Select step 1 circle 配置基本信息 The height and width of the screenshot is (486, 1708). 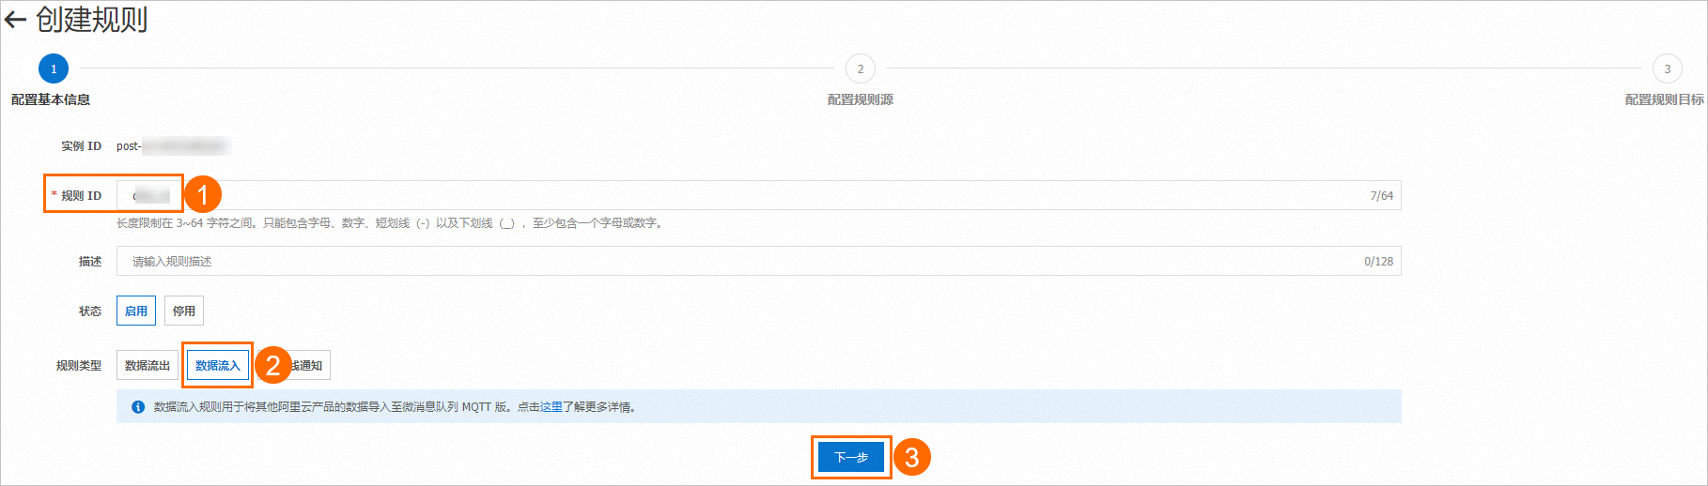tap(54, 68)
